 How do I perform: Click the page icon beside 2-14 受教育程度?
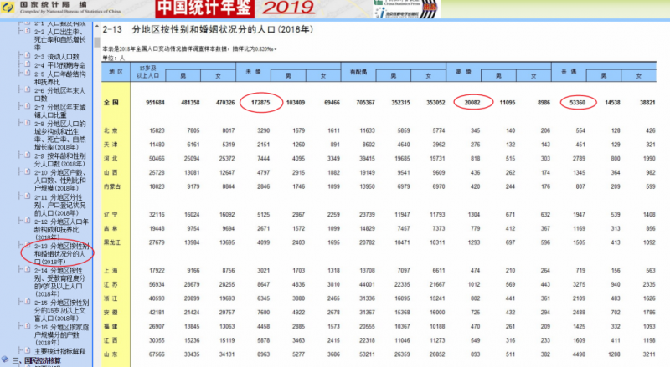(27, 270)
